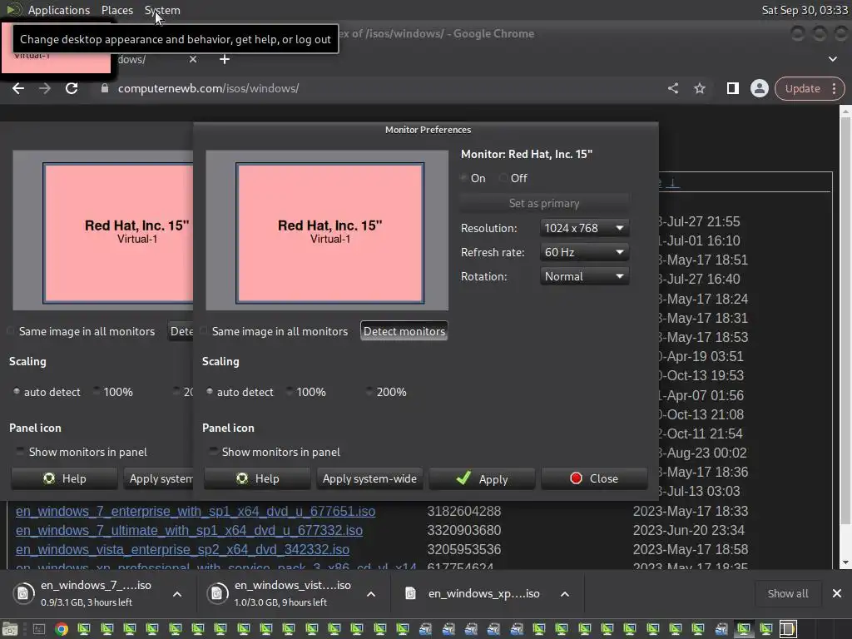The height and width of the screenshot is (639, 852).
Task: Choose 100% scaling
Action: coord(289,391)
